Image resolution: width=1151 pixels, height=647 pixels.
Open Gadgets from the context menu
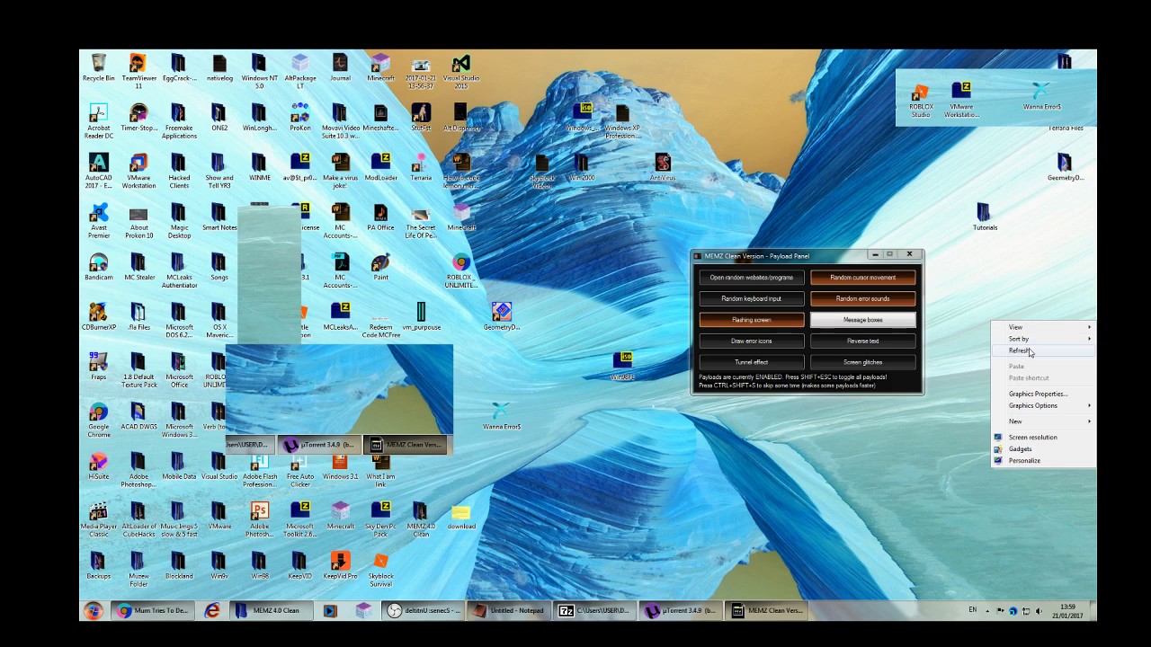point(1043,449)
